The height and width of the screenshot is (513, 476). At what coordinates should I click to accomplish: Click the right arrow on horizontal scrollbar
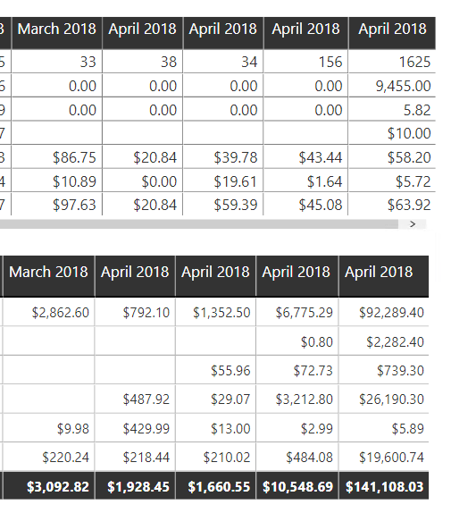413,224
